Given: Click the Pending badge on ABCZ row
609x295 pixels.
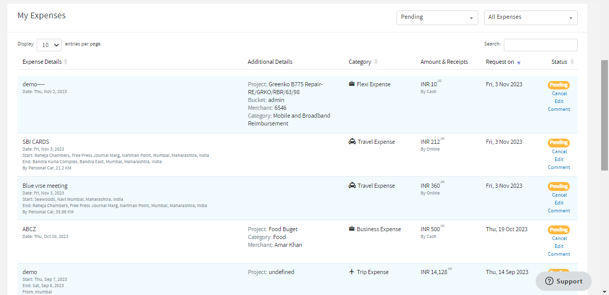Looking at the screenshot, I should pos(559,230).
